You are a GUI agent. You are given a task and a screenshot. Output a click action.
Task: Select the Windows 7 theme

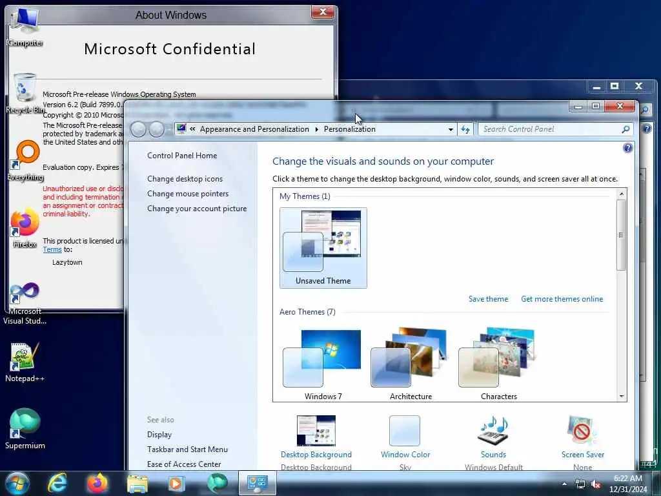[x=323, y=364]
